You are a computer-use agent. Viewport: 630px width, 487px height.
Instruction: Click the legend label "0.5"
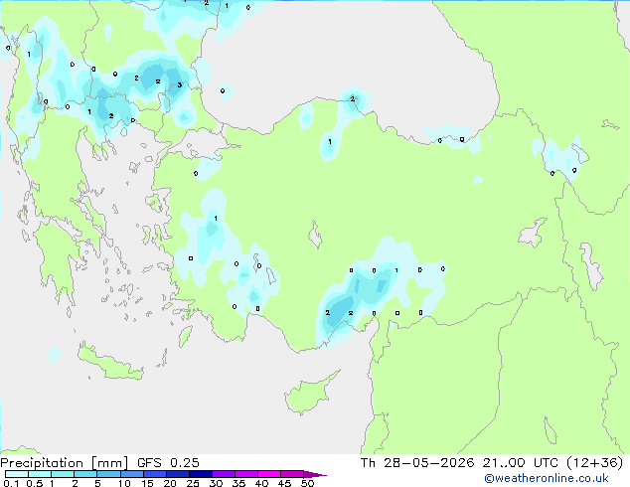click(34, 483)
